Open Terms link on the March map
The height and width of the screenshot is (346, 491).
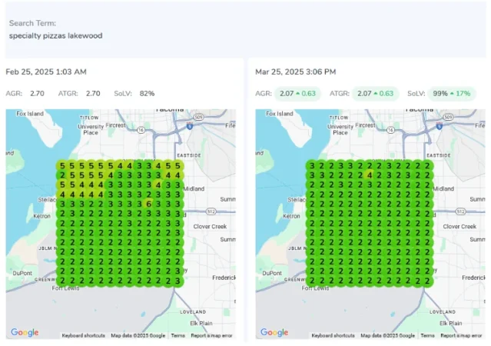coord(427,335)
